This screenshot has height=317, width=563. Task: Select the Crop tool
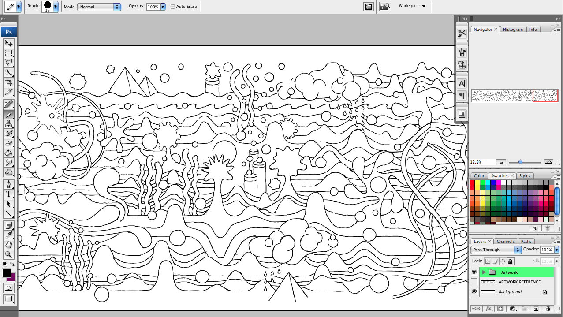[x=8, y=82]
